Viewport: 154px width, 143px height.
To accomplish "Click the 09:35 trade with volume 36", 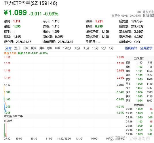I will pos(139,109).
